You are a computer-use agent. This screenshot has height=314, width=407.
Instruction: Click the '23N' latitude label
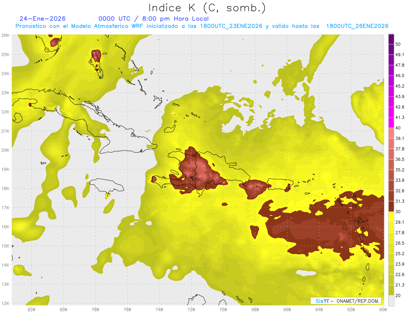click(x=5, y=93)
